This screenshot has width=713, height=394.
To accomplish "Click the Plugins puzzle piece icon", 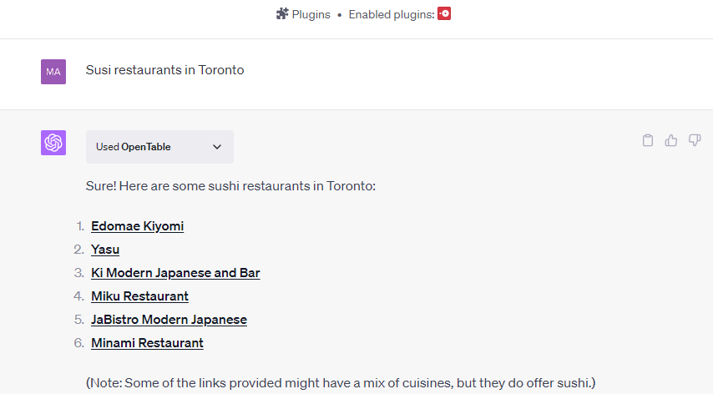I will coord(282,14).
